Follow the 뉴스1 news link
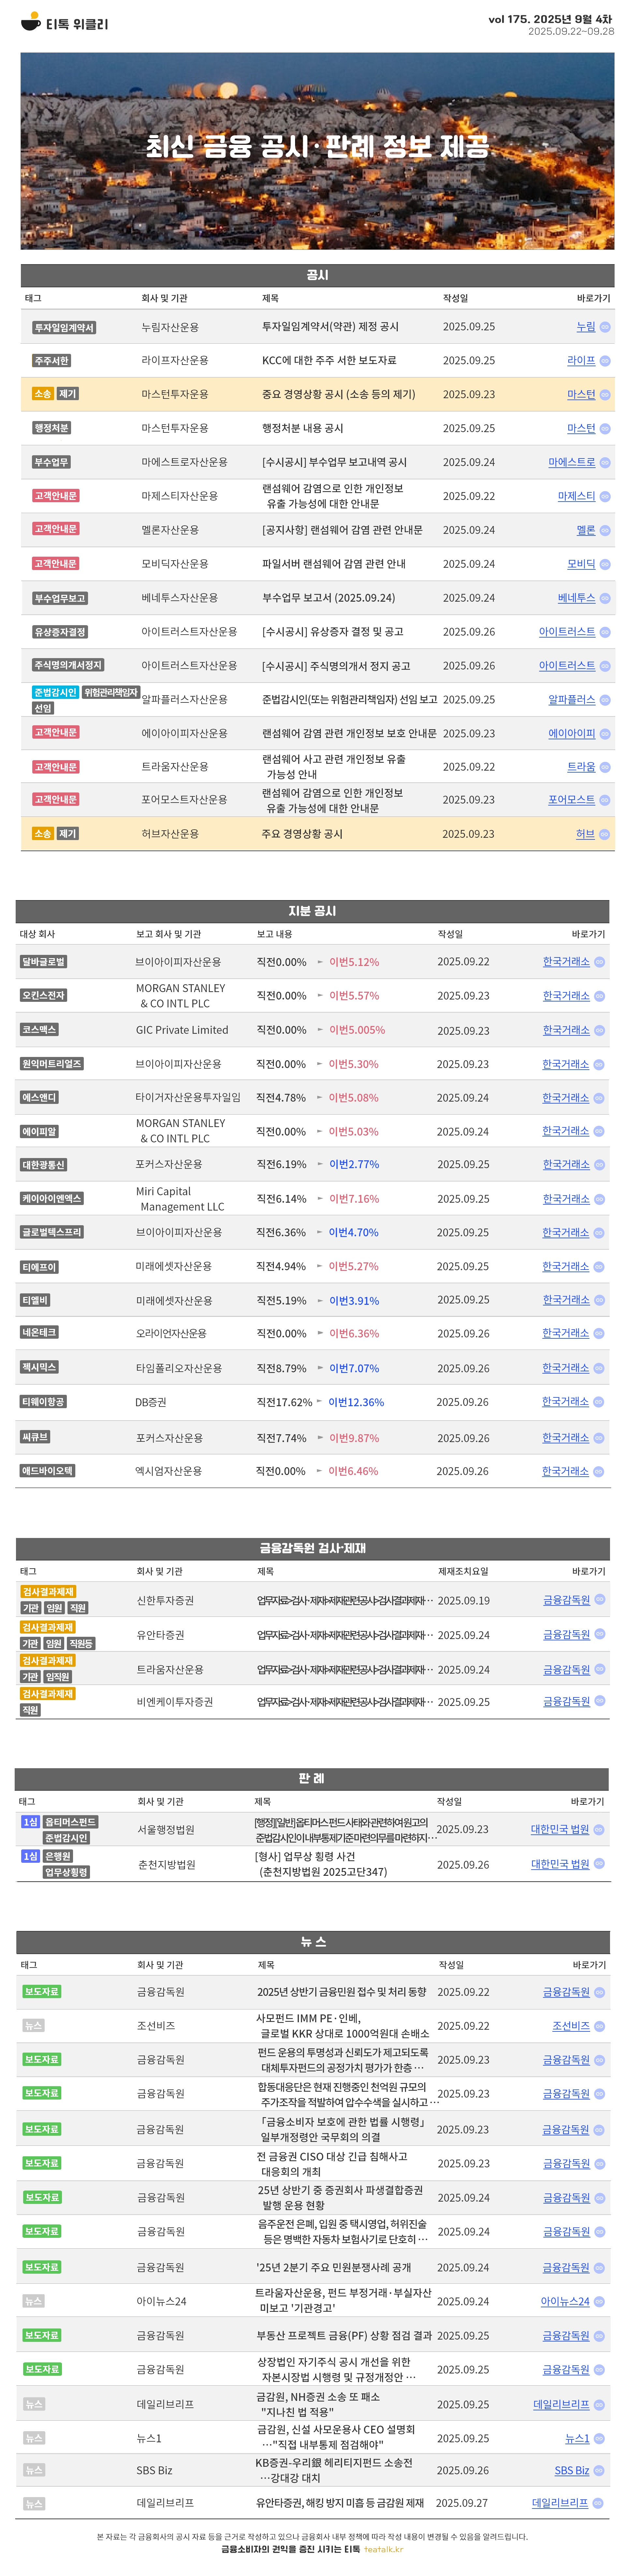The height and width of the screenshot is (2576, 626). (577, 2438)
